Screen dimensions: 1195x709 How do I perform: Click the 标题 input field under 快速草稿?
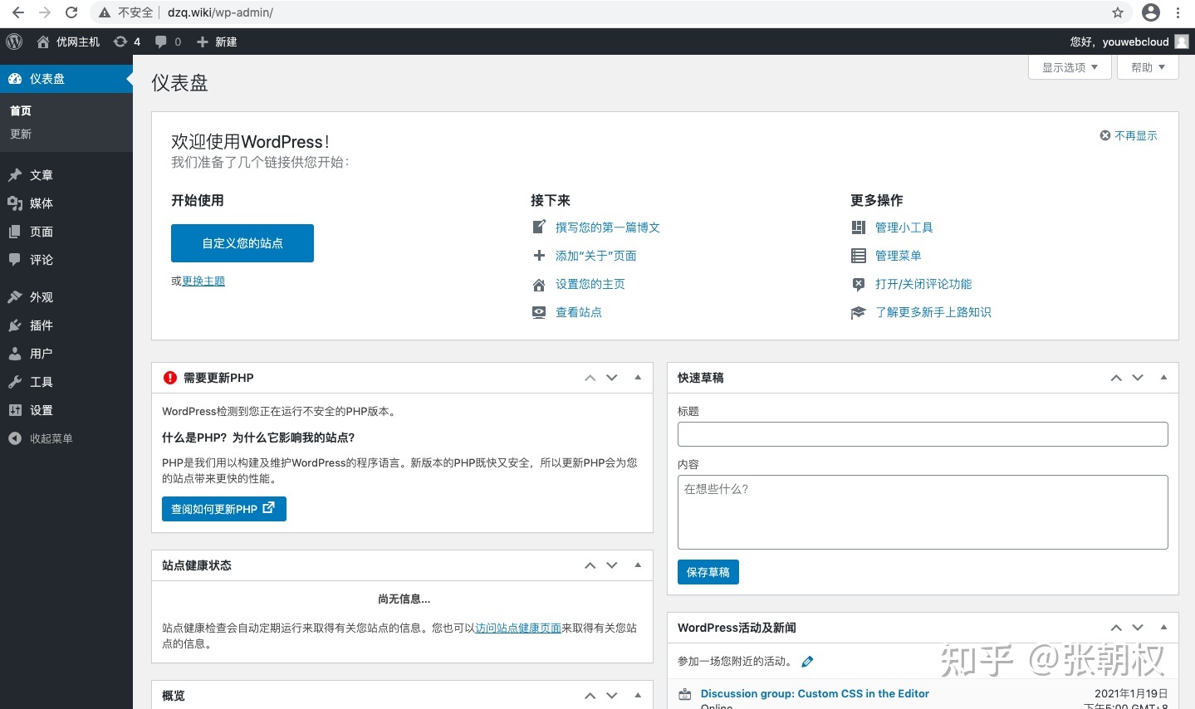click(x=922, y=433)
